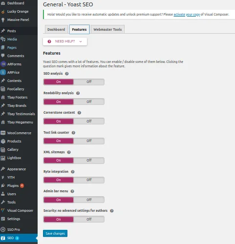Open Tbay Testimonials menu item

pos(19,114)
